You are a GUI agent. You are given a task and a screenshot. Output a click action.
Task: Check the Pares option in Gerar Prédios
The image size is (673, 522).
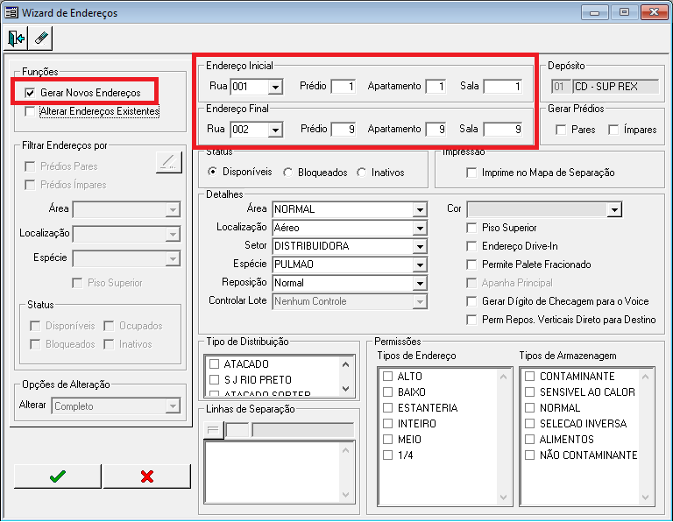click(561, 130)
